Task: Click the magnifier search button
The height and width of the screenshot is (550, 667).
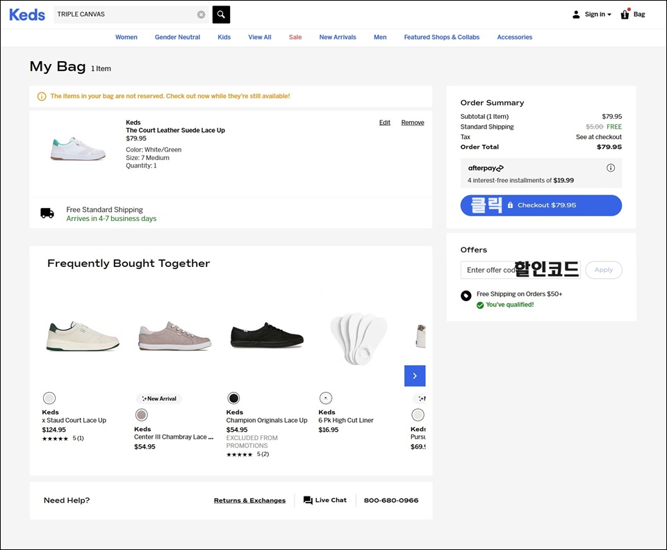Action: pos(221,15)
